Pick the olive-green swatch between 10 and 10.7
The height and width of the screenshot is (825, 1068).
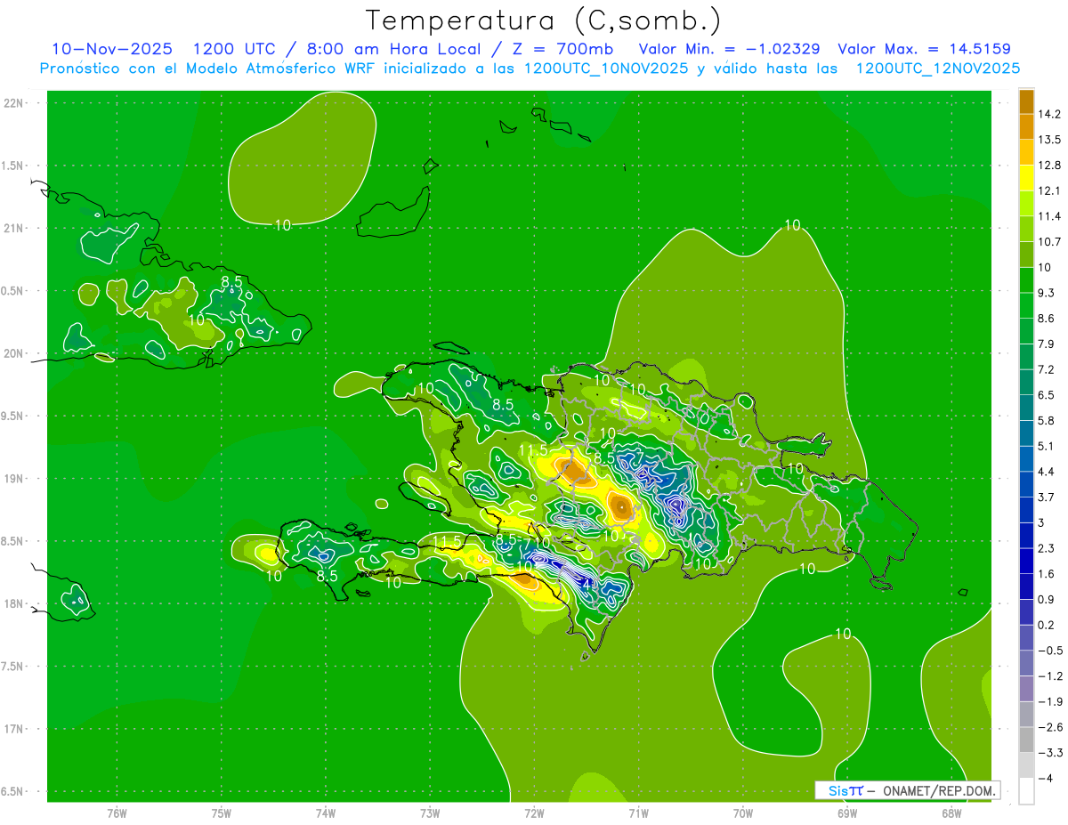tap(1026, 255)
